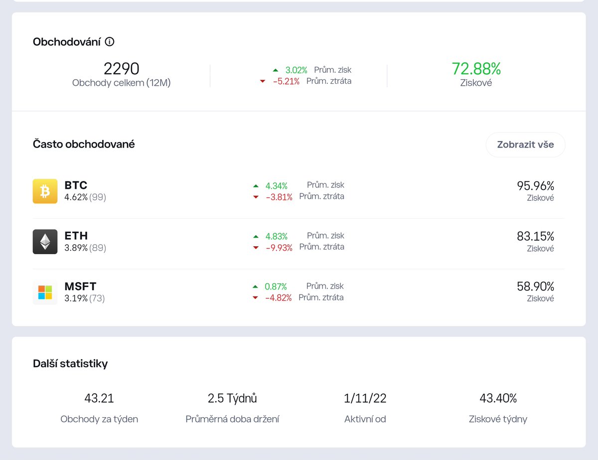Click the Microsoft logo icon
598x460 pixels.
(45, 292)
